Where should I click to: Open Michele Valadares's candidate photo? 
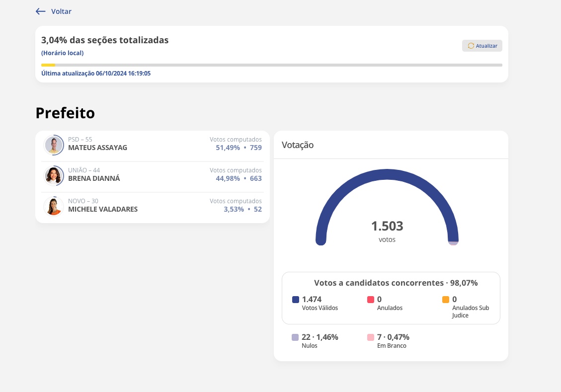click(x=54, y=206)
